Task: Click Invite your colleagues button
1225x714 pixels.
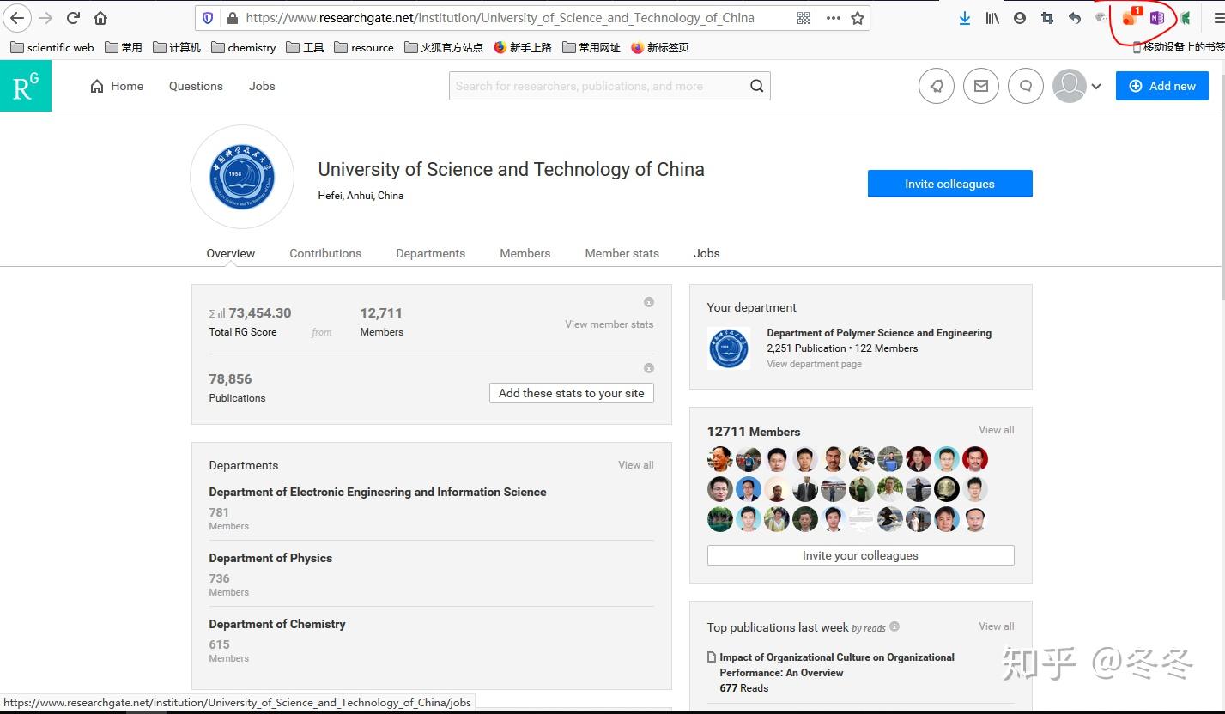Action: click(860, 555)
